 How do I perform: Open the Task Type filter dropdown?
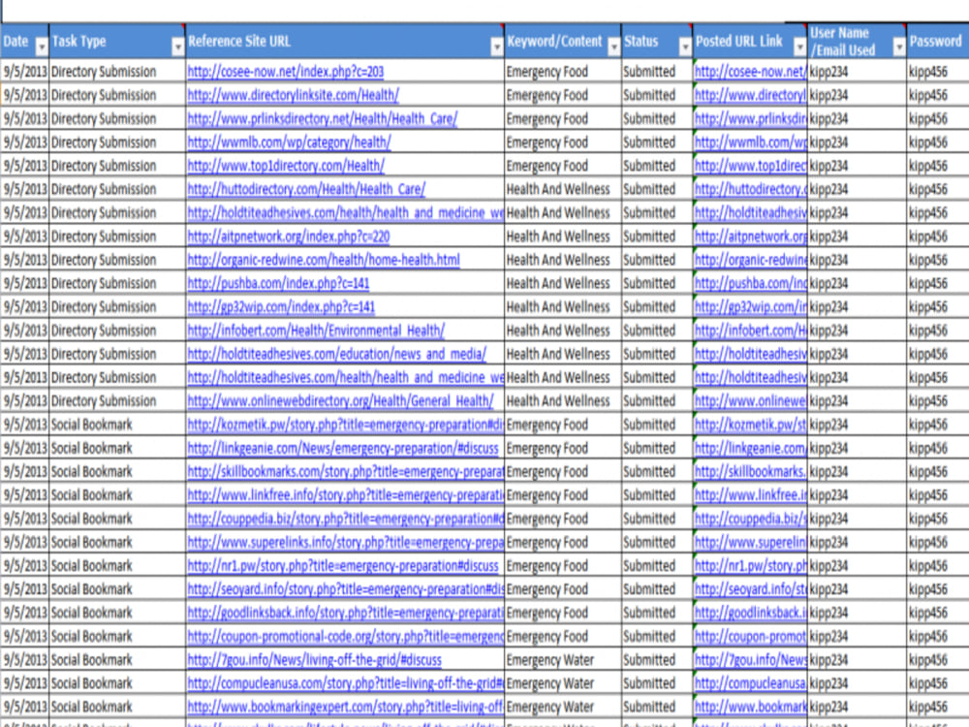coord(178,44)
